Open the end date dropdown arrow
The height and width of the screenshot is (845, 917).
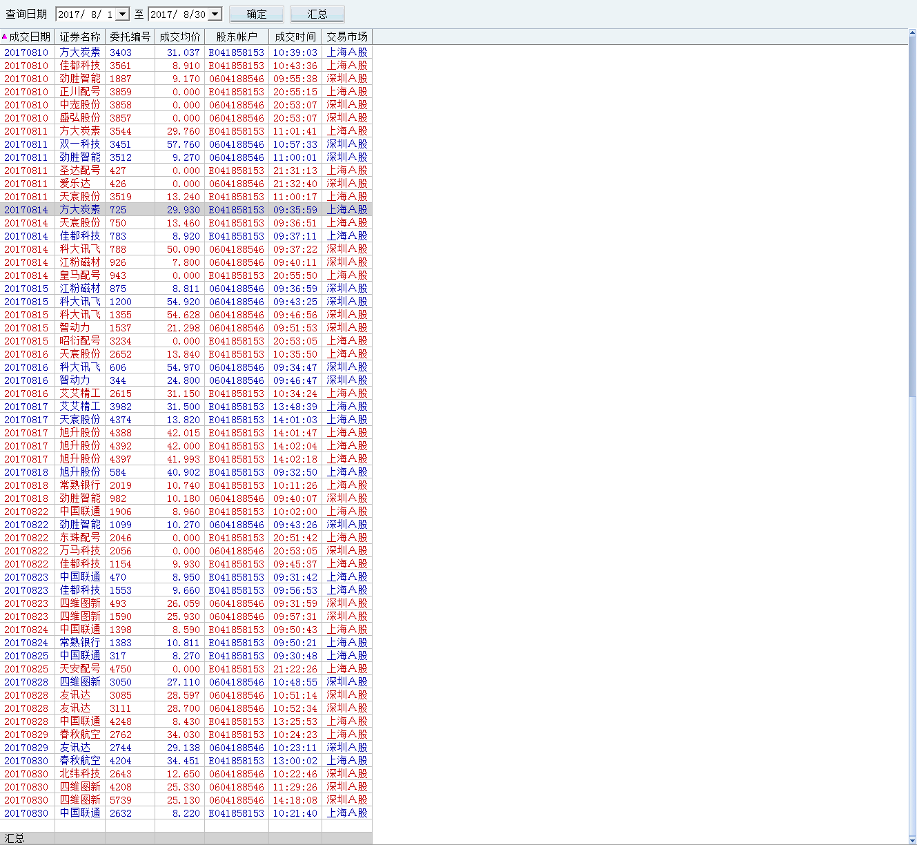click(x=215, y=14)
